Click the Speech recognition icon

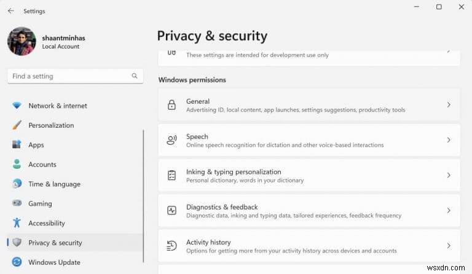pos(172,140)
